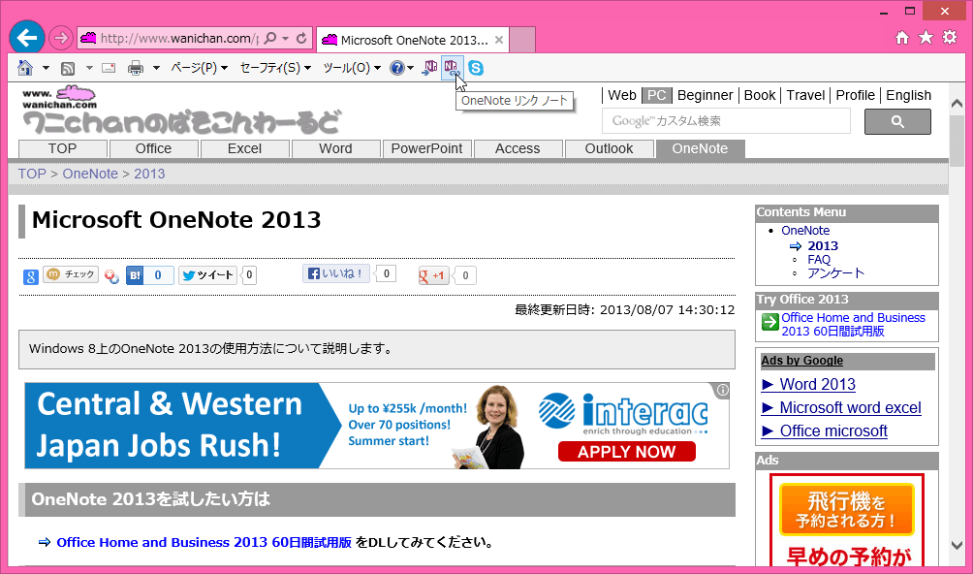Image resolution: width=973 pixels, height=574 pixels.
Task: Click the Print icon
Action: pyautogui.click(x=136, y=68)
